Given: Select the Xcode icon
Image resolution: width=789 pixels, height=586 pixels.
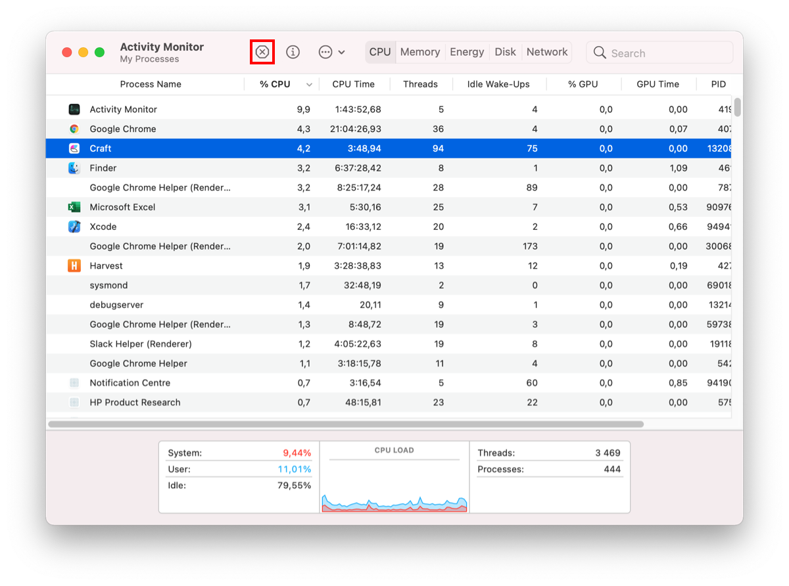Looking at the screenshot, I should (74, 227).
